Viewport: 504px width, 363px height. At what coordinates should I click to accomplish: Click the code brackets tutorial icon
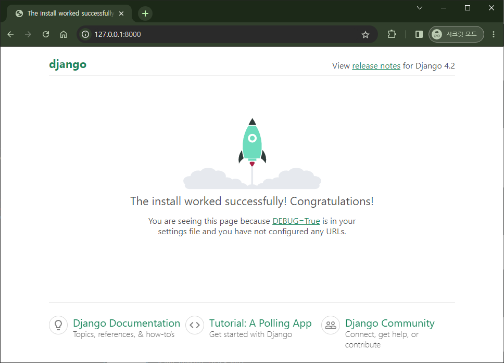click(195, 325)
